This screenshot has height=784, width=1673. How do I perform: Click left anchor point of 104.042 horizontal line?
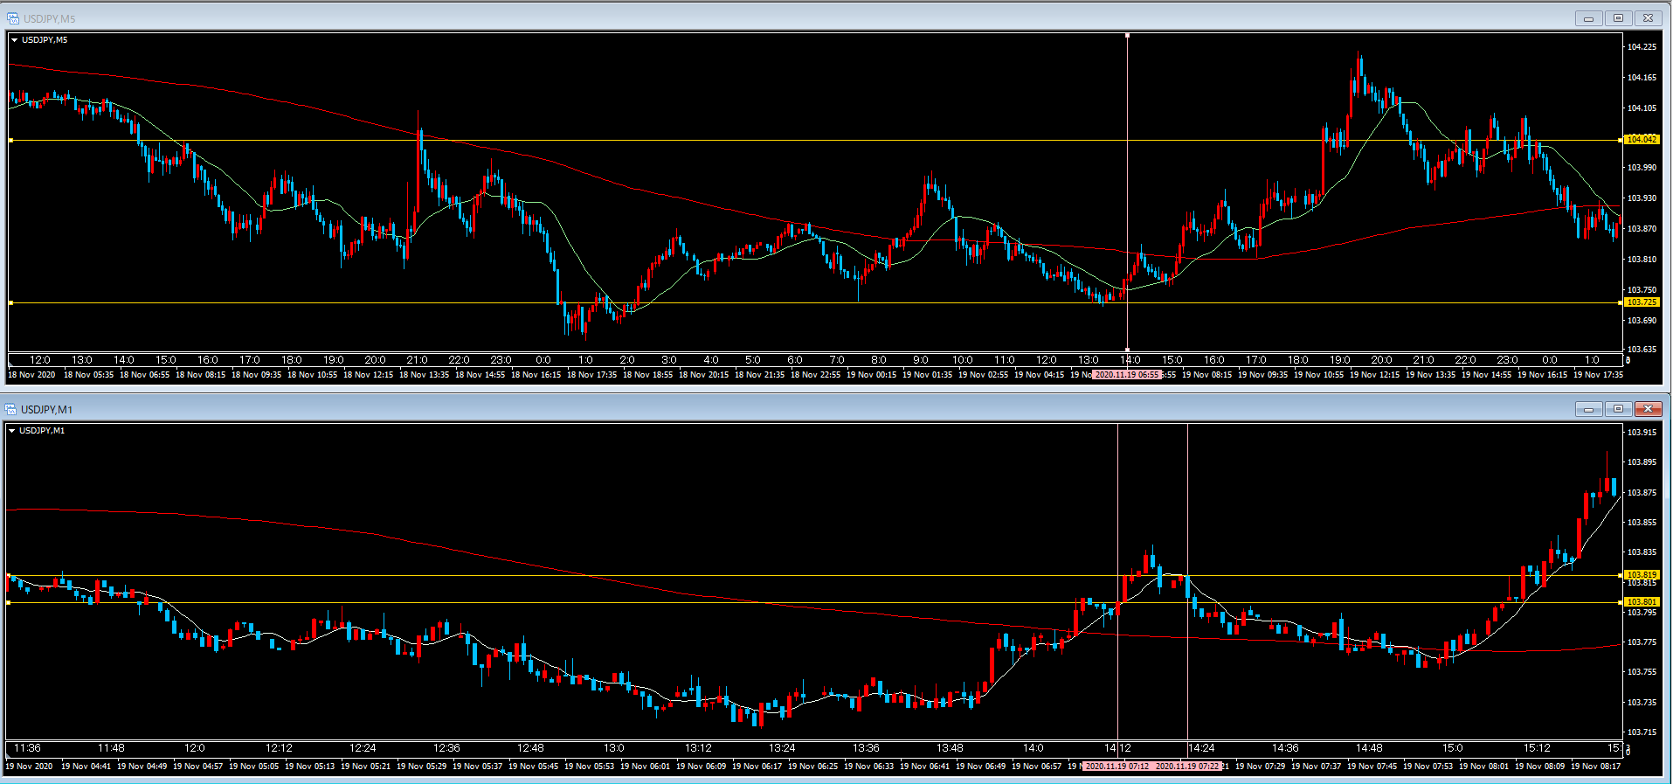tap(10, 140)
